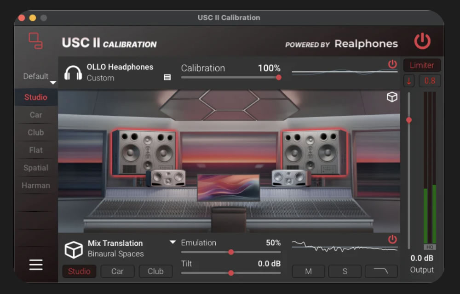Click the Binaural Spaces label

[x=115, y=254]
